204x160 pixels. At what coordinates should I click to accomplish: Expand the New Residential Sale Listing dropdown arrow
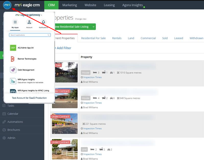(x=93, y=27)
